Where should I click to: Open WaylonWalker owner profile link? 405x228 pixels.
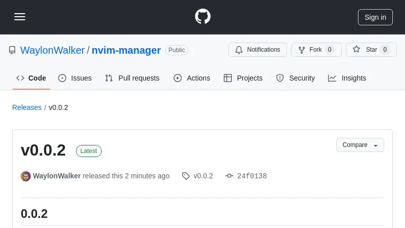click(x=52, y=50)
